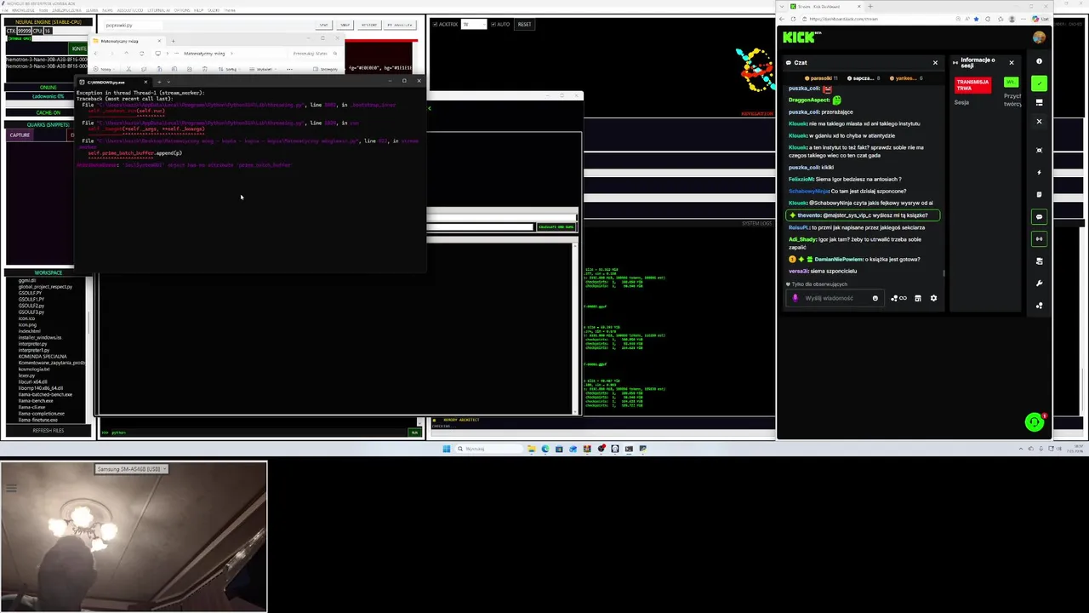Click the IGNITE button
This screenshot has height=613, width=1089.
click(x=79, y=49)
